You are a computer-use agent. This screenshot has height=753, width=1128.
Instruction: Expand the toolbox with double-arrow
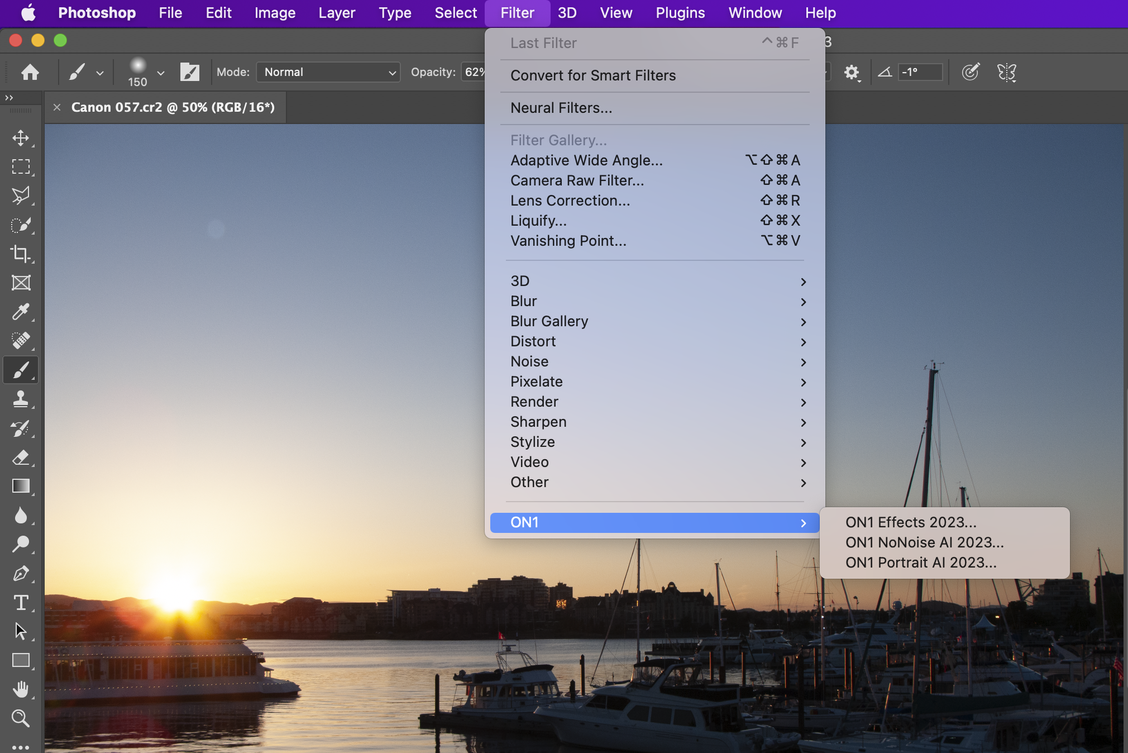(9, 98)
